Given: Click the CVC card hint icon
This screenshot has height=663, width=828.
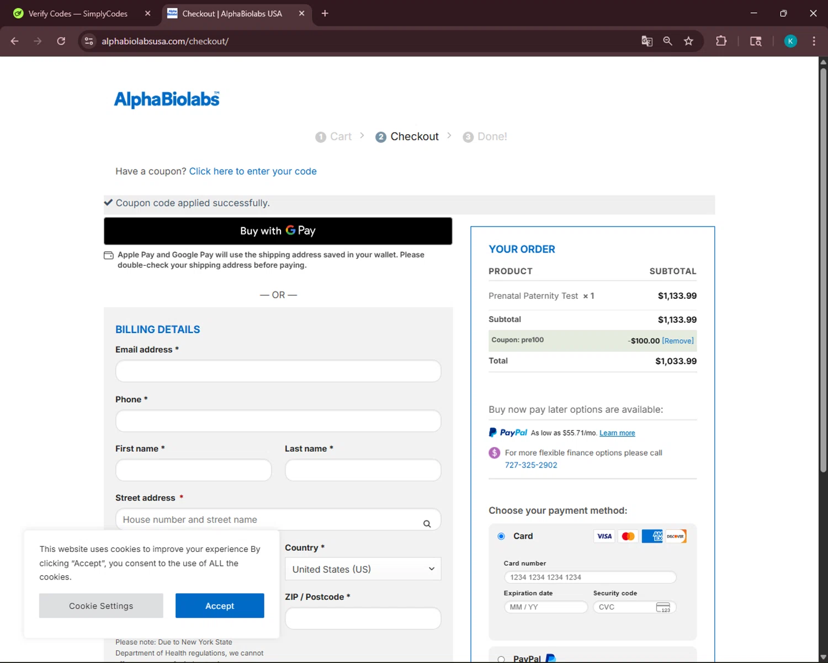Looking at the screenshot, I should [663, 607].
